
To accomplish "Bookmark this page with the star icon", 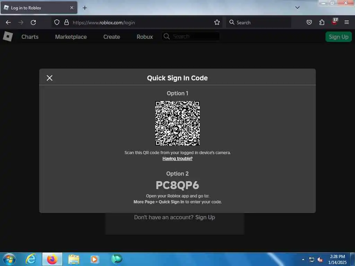I will (217, 23).
